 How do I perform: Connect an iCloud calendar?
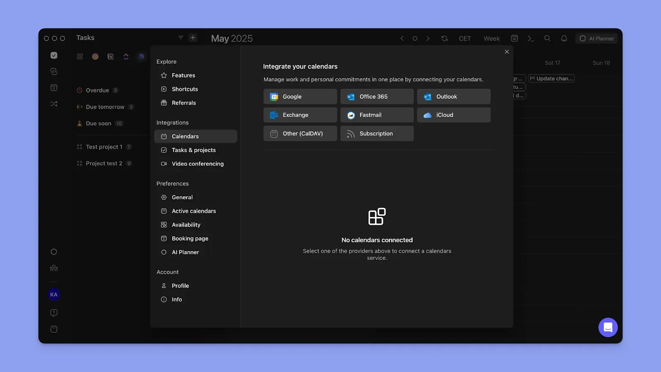(x=454, y=115)
